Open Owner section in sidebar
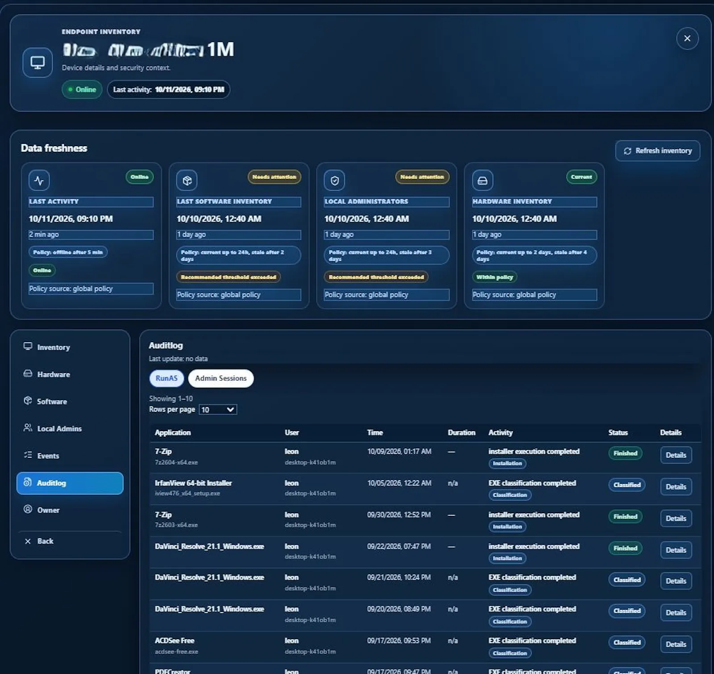This screenshot has height=674, width=714. click(x=70, y=510)
